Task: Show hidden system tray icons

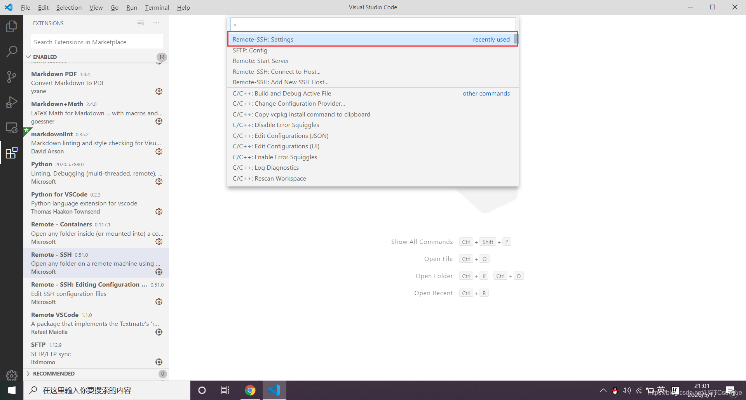Action: pos(603,390)
